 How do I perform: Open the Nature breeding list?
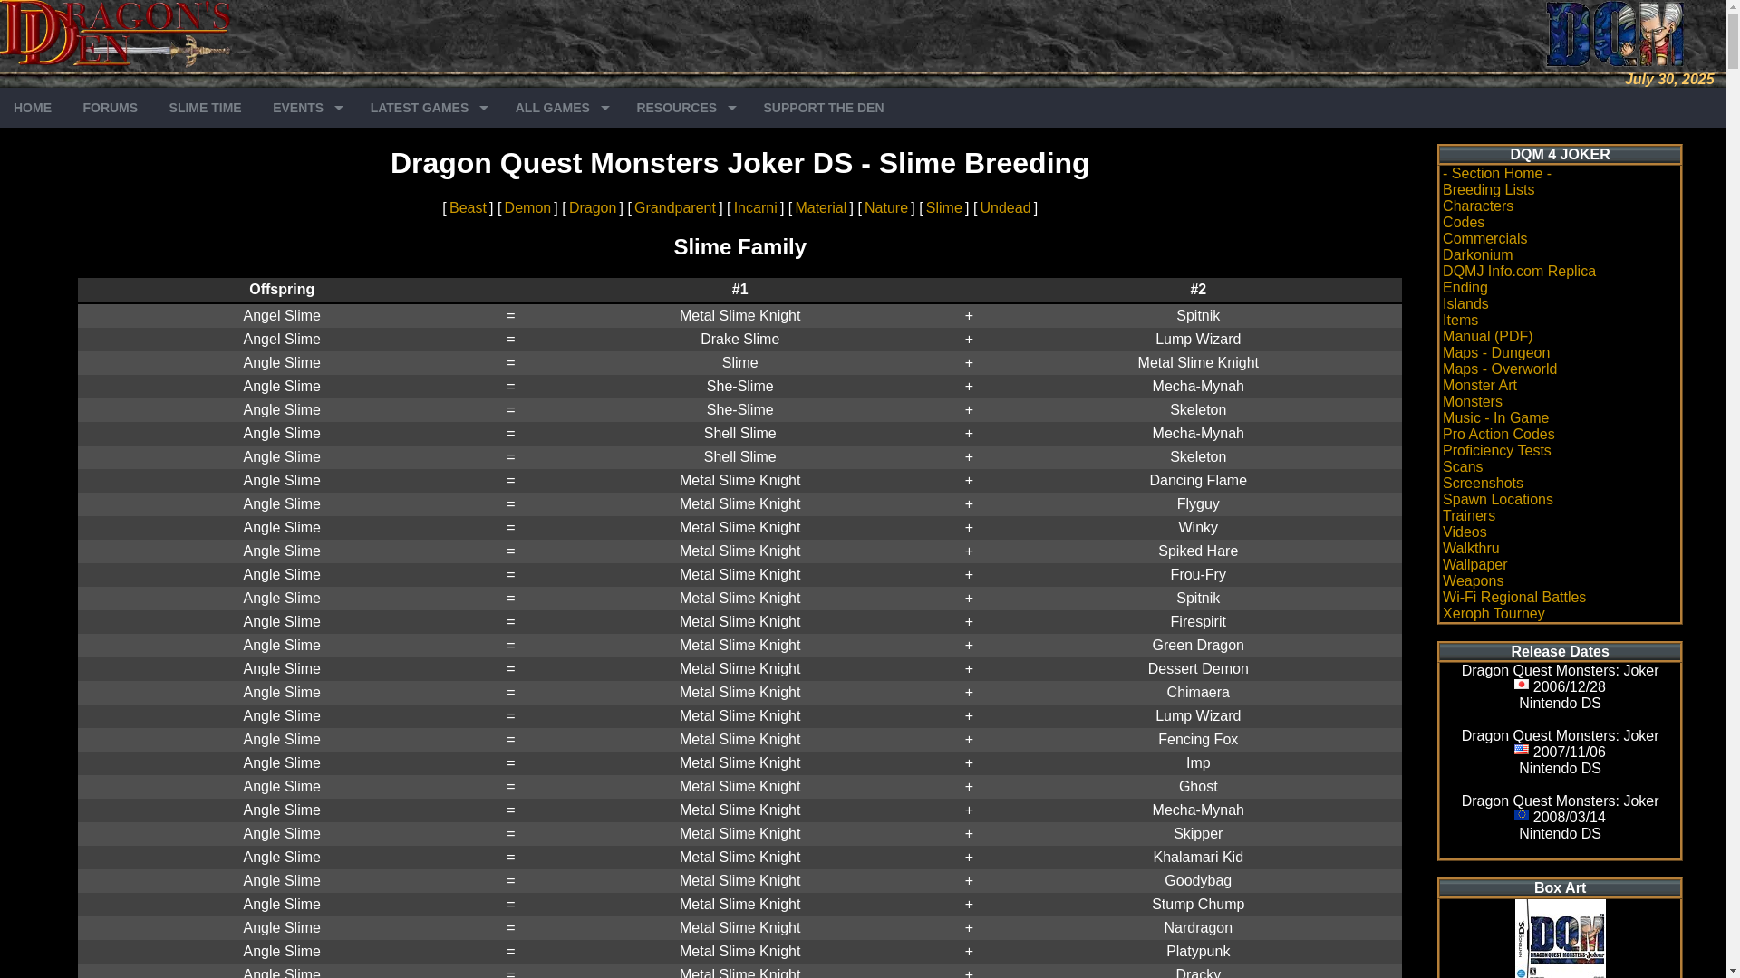coord(886,208)
